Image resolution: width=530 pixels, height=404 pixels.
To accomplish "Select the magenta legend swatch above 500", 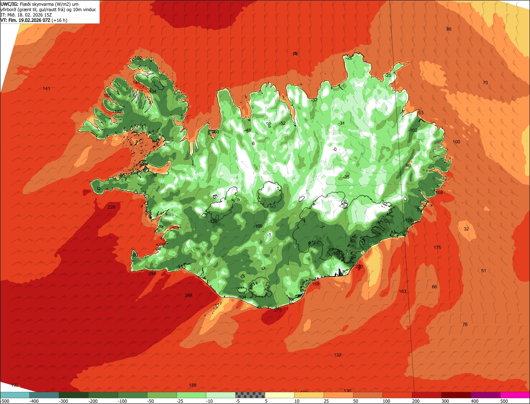I will click(515, 394).
